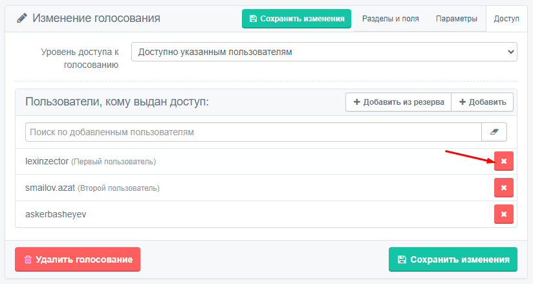Focus the search added users field
Image resolution: width=533 pixels, height=284 pixels.
coord(254,132)
